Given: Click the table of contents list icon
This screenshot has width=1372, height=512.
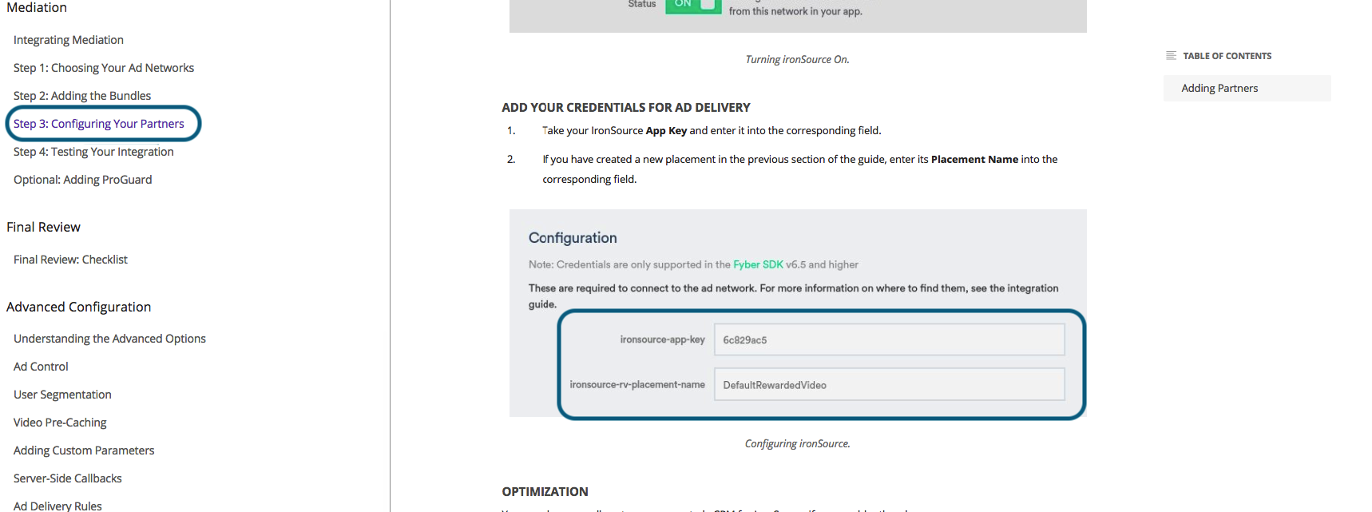Looking at the screenshot, I should tap(1171, 56).
